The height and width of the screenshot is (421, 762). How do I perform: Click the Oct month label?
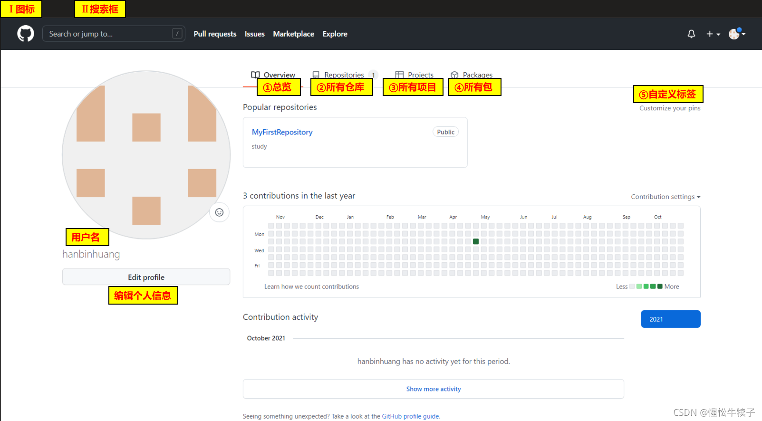[x=658, y=217]
